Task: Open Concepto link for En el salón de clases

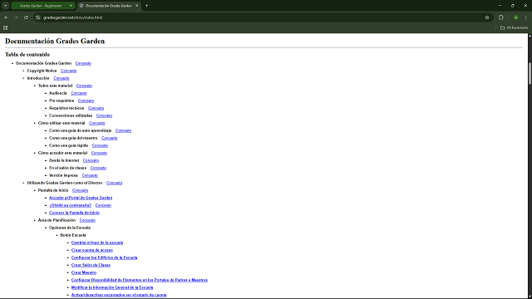Action: 98,168
